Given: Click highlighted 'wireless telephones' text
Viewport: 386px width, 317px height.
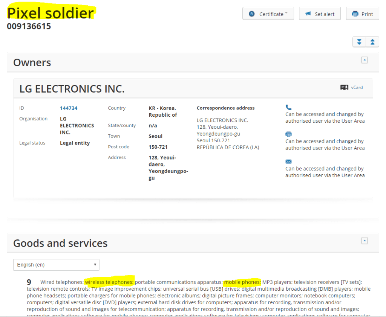Looking at the screenshot, I should 109,282.
